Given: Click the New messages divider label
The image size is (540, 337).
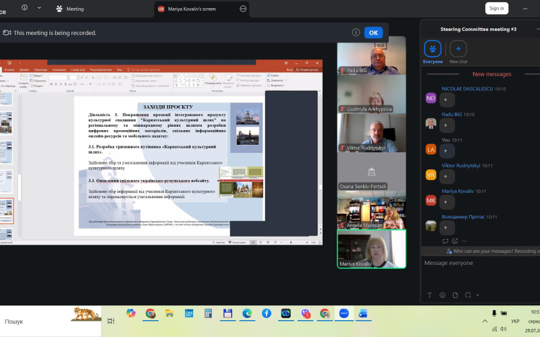Looking at the screenshot, I should 491,74.
